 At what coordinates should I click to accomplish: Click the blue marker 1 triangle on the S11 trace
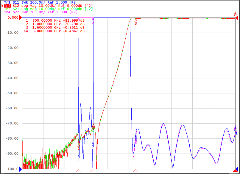click(x=79, y=157)
